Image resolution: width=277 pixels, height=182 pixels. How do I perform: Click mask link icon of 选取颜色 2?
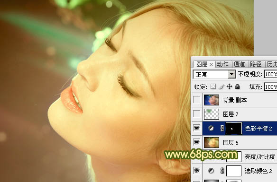[222, 171]
